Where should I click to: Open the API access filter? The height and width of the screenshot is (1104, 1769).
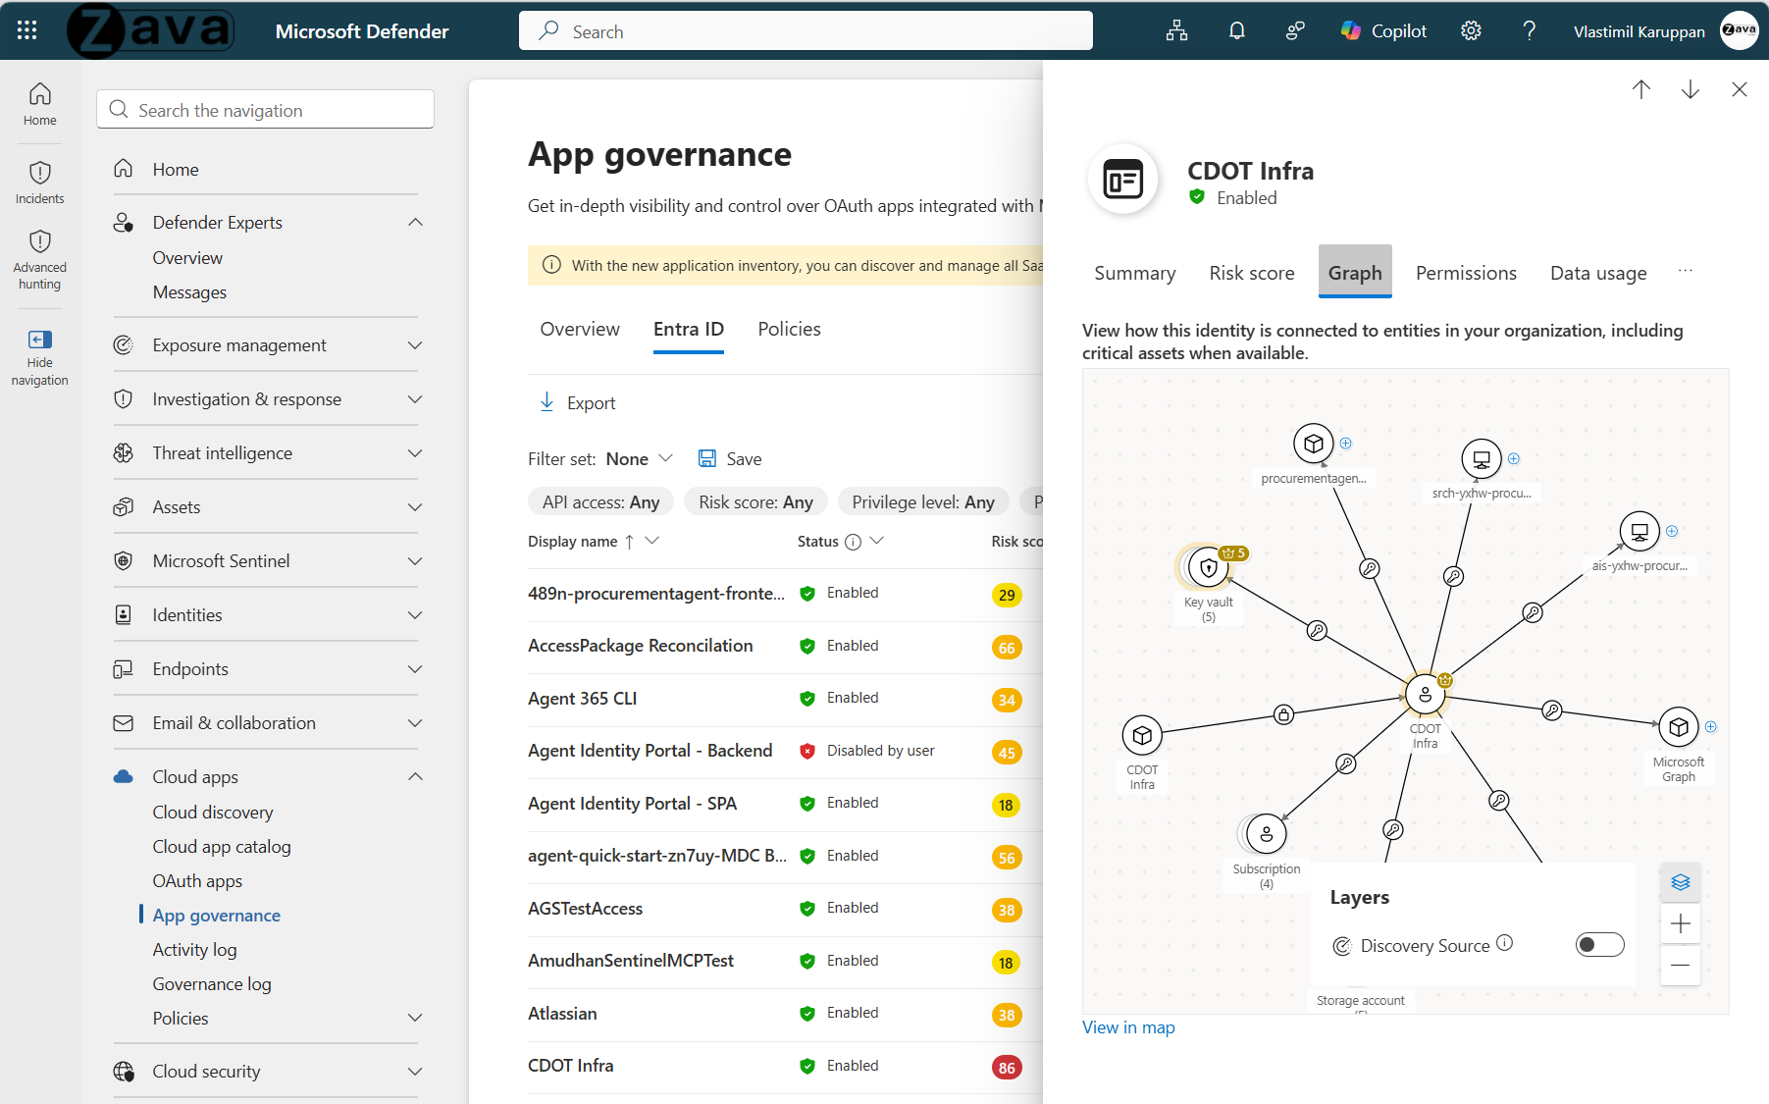[600, 502]
